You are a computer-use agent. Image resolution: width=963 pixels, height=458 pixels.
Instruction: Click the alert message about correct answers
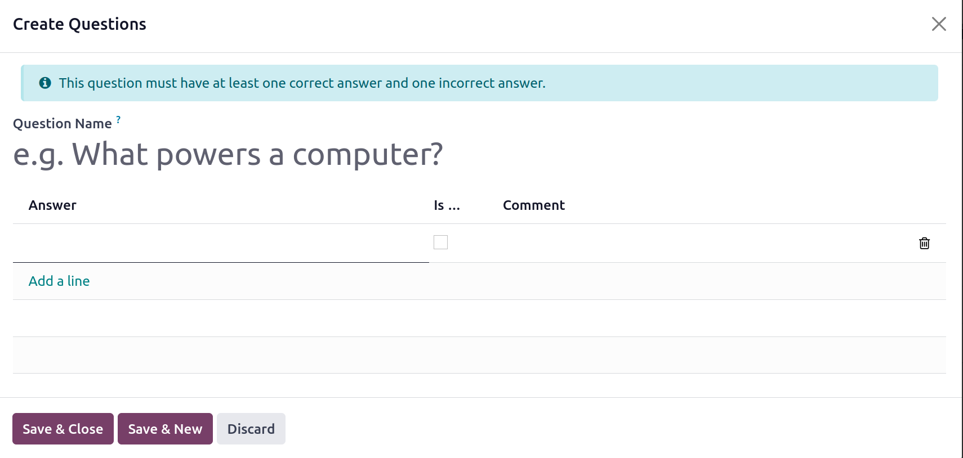302,83
